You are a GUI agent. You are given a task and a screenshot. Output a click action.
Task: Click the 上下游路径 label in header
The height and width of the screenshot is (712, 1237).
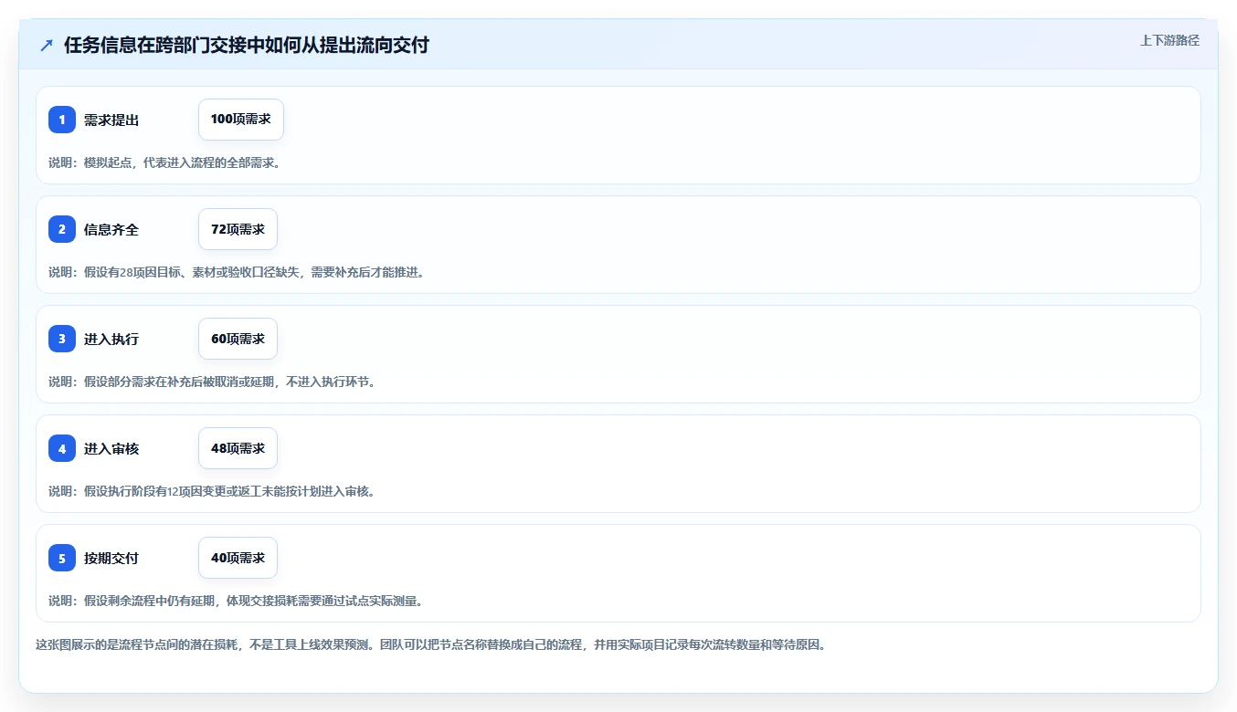tap(1169, 40)
